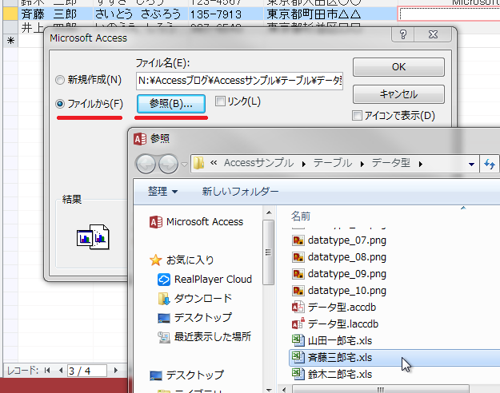The height and width of the screenshot is (393, 500).
Task: Click Accessサンプル in the breadcrumb
Action: (x=258, y=163)
